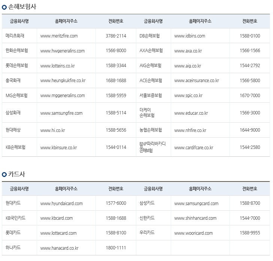Click the www.sgic.co.kr address

pos(188,96)
